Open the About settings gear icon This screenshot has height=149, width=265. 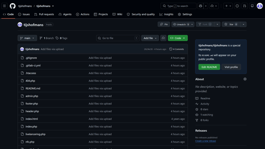pyautogui.click(x=245, y=79)
